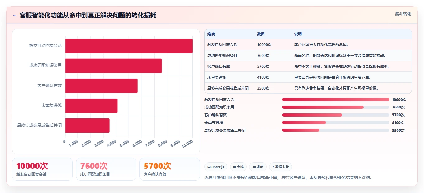Image resolution: width=424 pixels, height=193 pixels.
Task: Click the 7600次 value in table
Action: (263, 56)
